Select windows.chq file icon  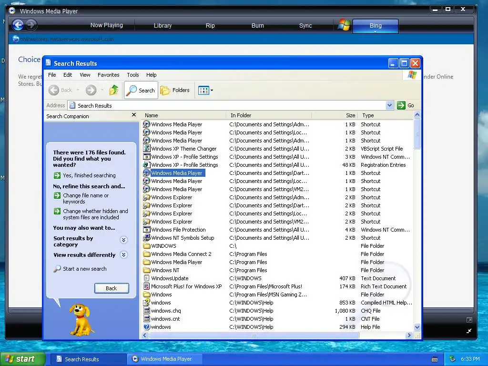[146, 310]
